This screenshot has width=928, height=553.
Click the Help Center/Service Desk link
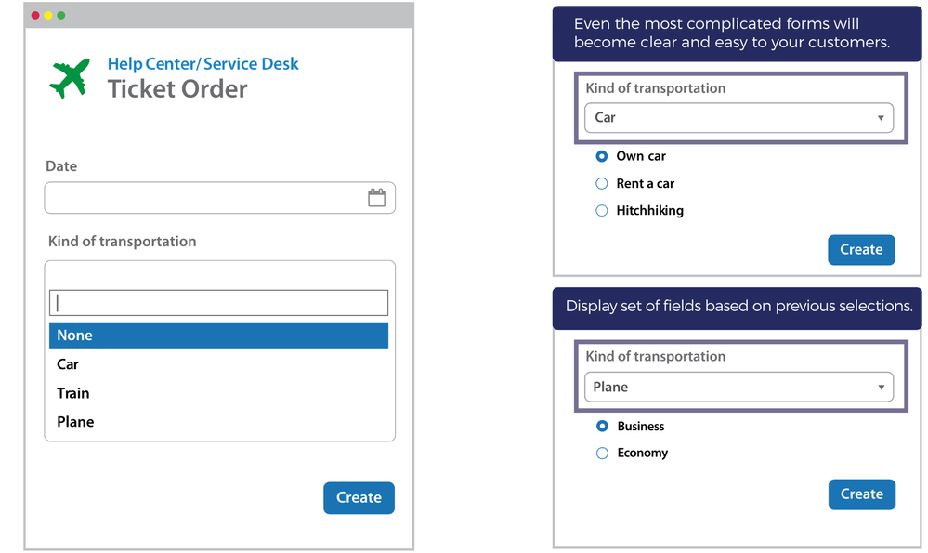point(203,63)
